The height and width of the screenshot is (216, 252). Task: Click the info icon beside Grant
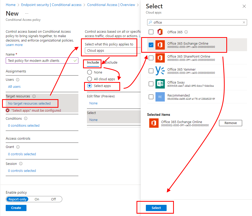click(18, 147)
